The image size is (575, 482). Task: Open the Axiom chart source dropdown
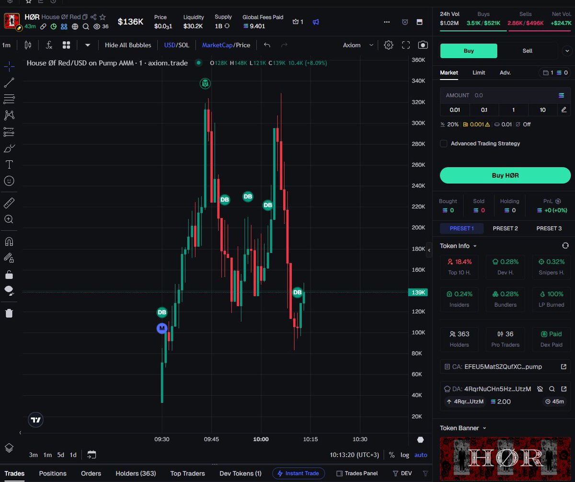(358, 45)
